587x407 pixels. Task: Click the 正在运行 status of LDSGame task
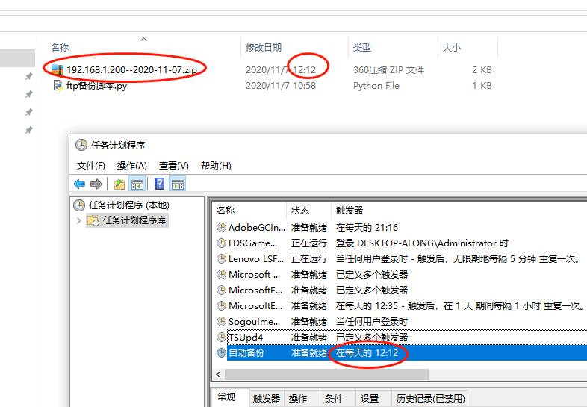click(309, 243)
